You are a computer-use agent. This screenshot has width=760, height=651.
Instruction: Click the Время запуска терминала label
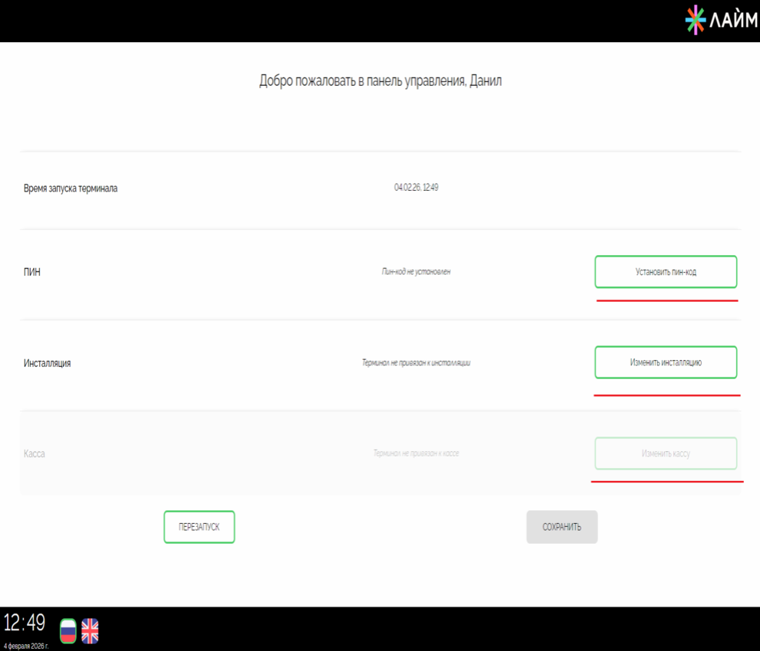(71, 188)
